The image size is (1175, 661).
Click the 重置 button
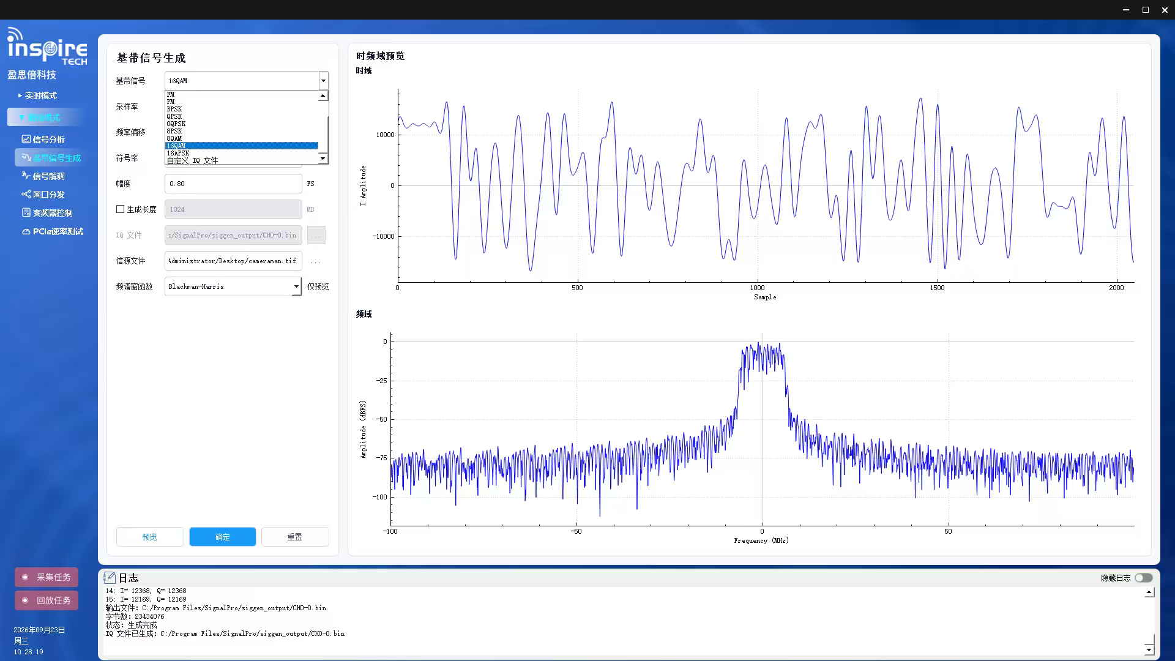point(295,537)
